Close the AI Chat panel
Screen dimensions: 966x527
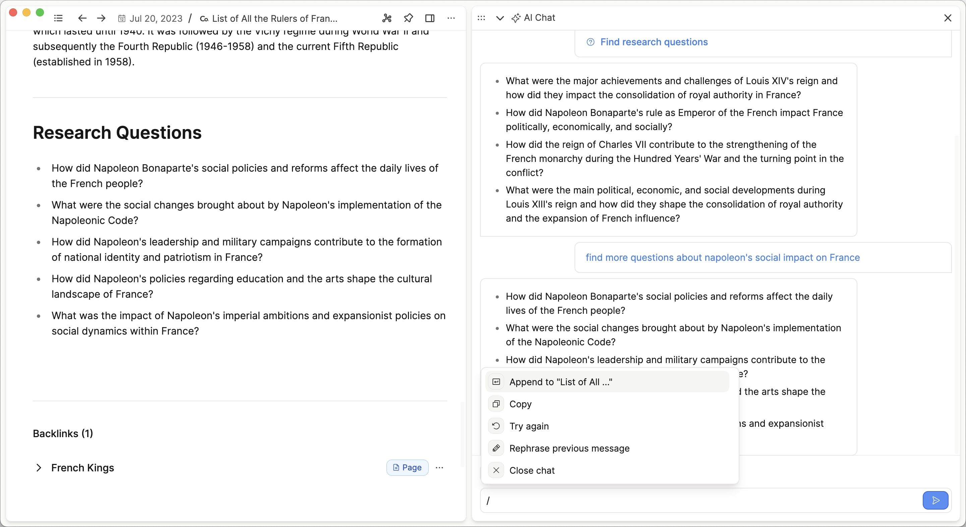[x=948, y=18]
